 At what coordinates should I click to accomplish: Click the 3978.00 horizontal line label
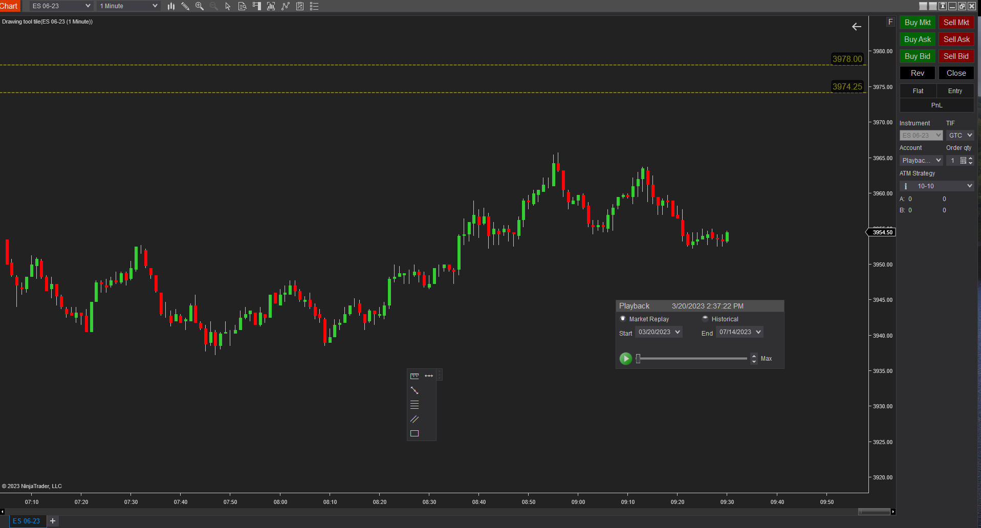point(847,59)
